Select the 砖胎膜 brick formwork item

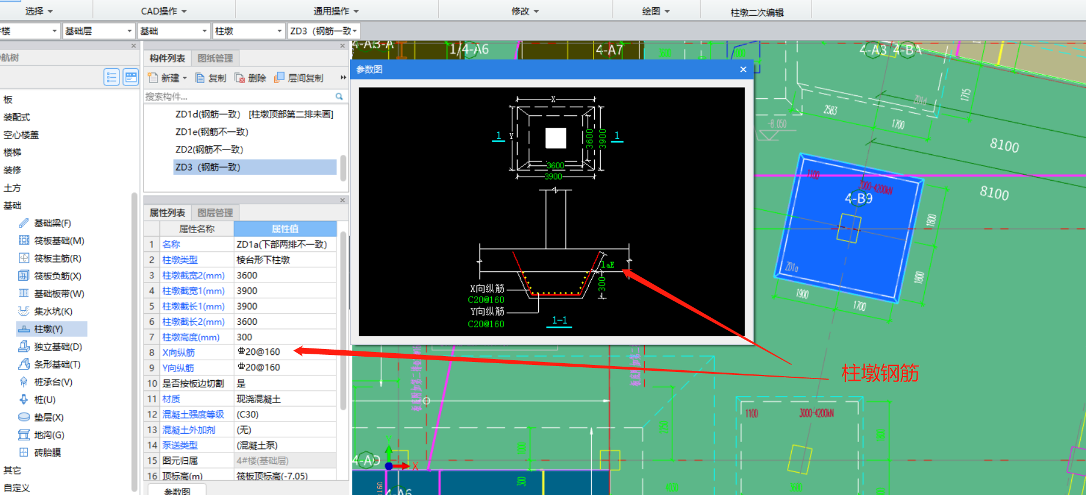point(40,453)
